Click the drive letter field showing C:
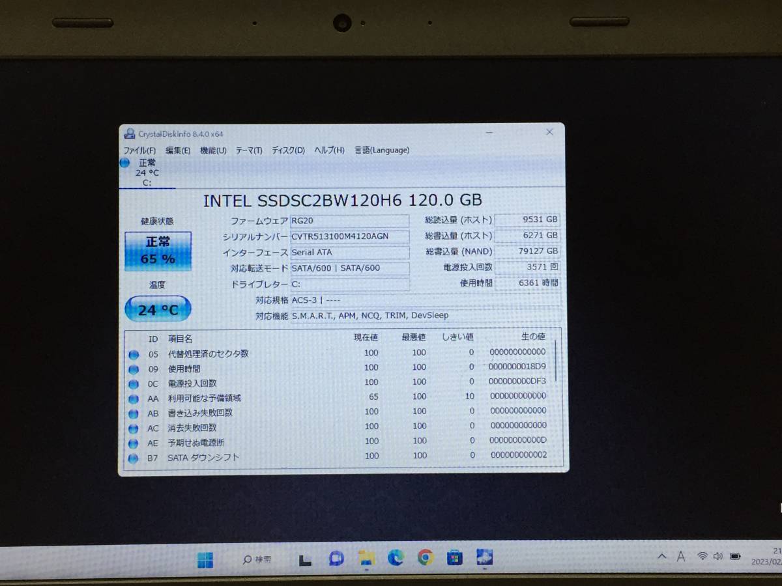782x586 pixels. (350, 285)
